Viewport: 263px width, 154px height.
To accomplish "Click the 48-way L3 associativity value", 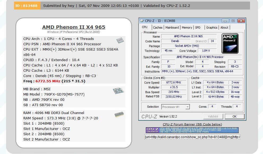I will pyautogui.click(x=235, y=97).
